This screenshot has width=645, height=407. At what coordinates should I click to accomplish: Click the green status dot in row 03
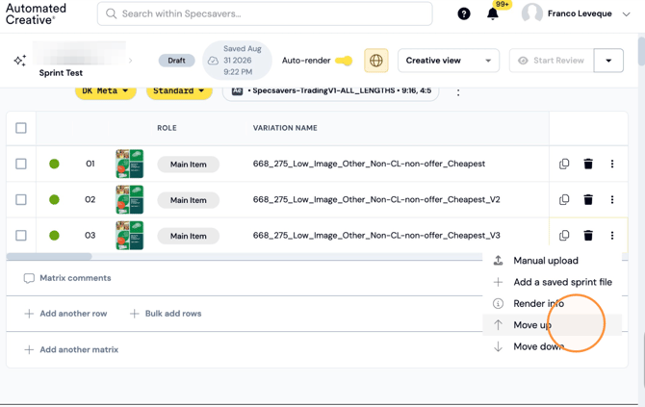coord(54,235)
